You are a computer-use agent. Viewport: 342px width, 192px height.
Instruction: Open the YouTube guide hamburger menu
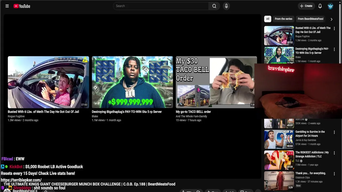pyautogui.click(x=7, y=6)
